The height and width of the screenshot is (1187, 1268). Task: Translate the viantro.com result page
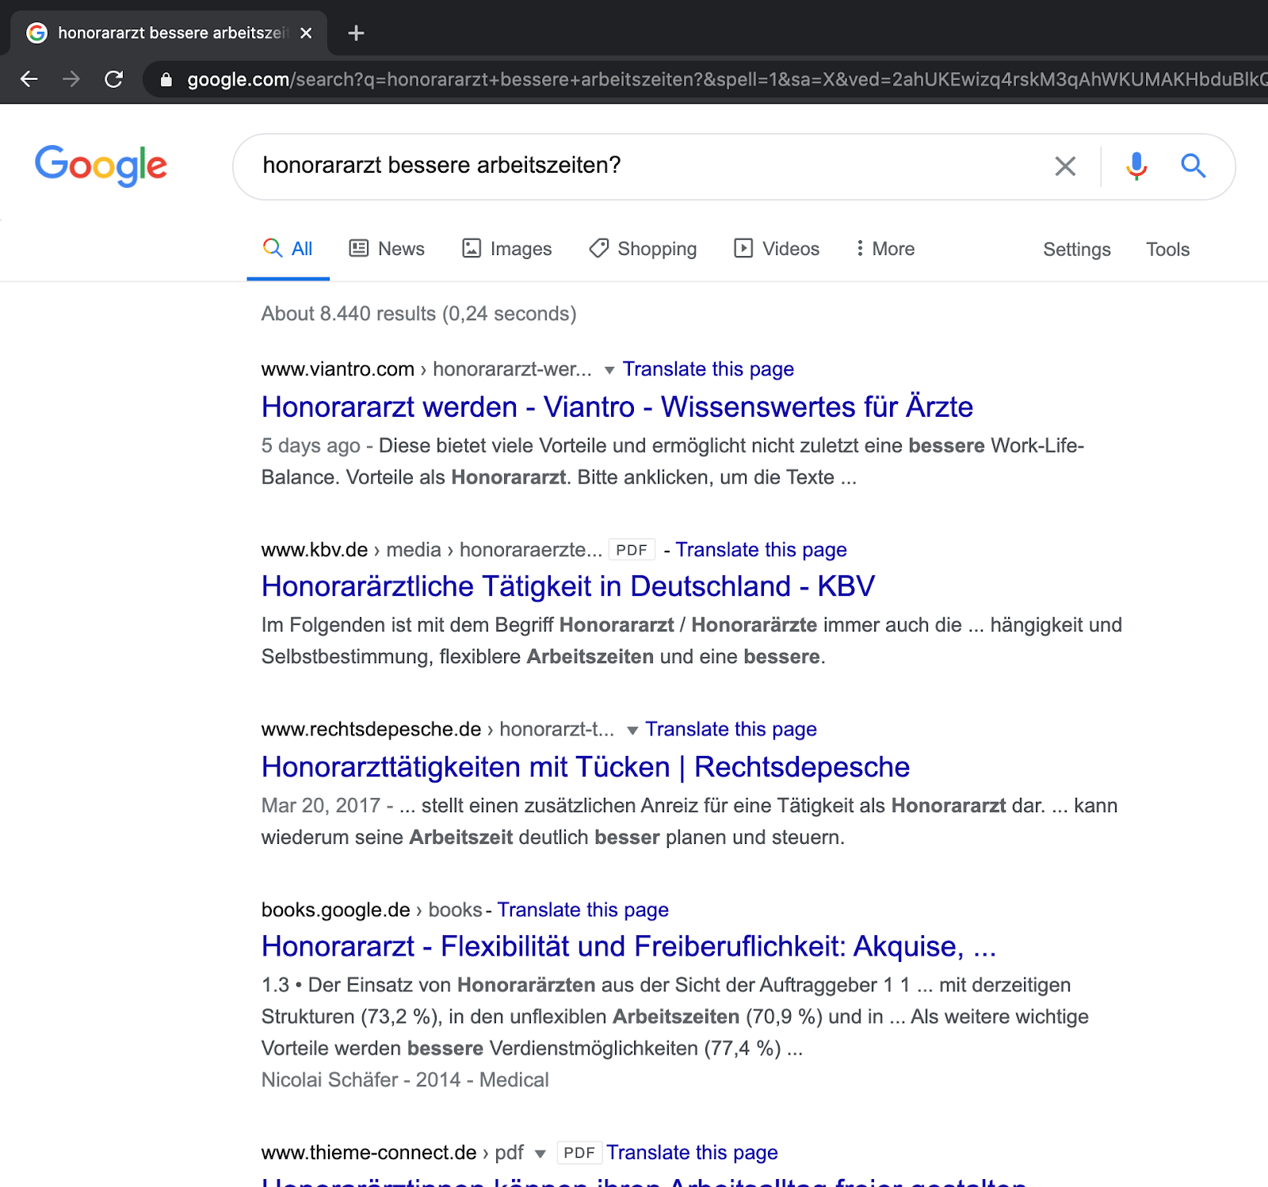point(708,369)
